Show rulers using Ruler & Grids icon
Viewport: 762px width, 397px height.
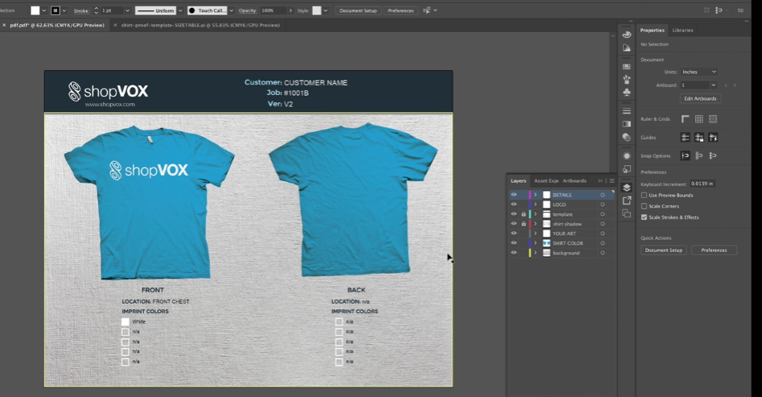coord(686,119)
